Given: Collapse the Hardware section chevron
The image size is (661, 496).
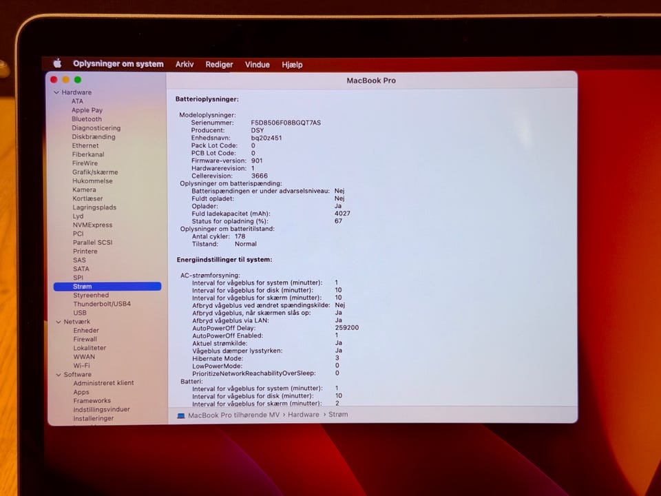Looking at the screenshot, I should pyautogui.click(x=56, y=92).
